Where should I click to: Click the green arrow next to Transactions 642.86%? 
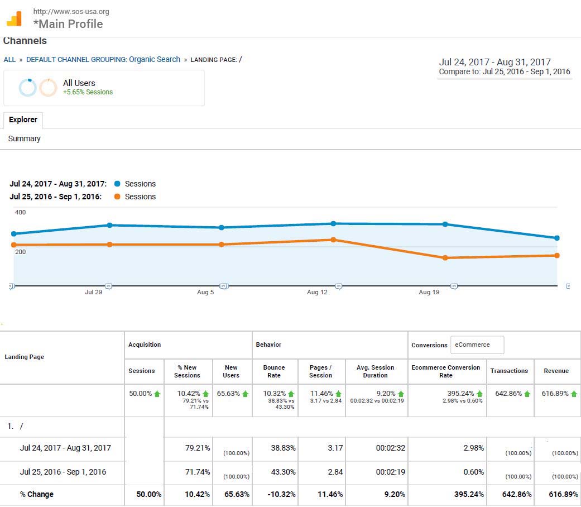[527, 394]
